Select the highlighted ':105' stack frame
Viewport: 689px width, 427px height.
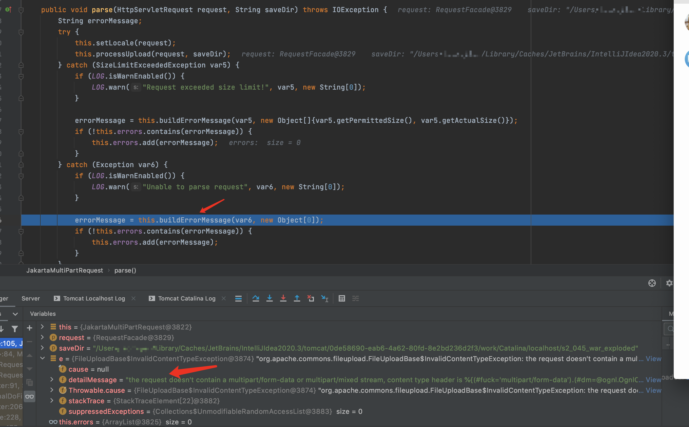(x=11, y=344)
